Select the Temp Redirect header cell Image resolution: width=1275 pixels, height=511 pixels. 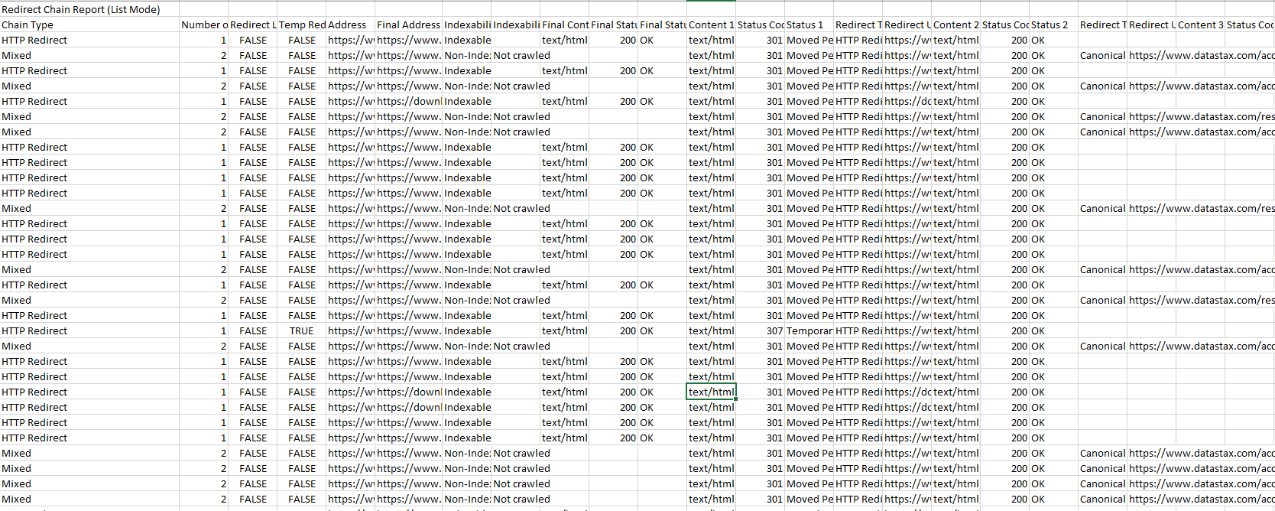tap(301, 24)
